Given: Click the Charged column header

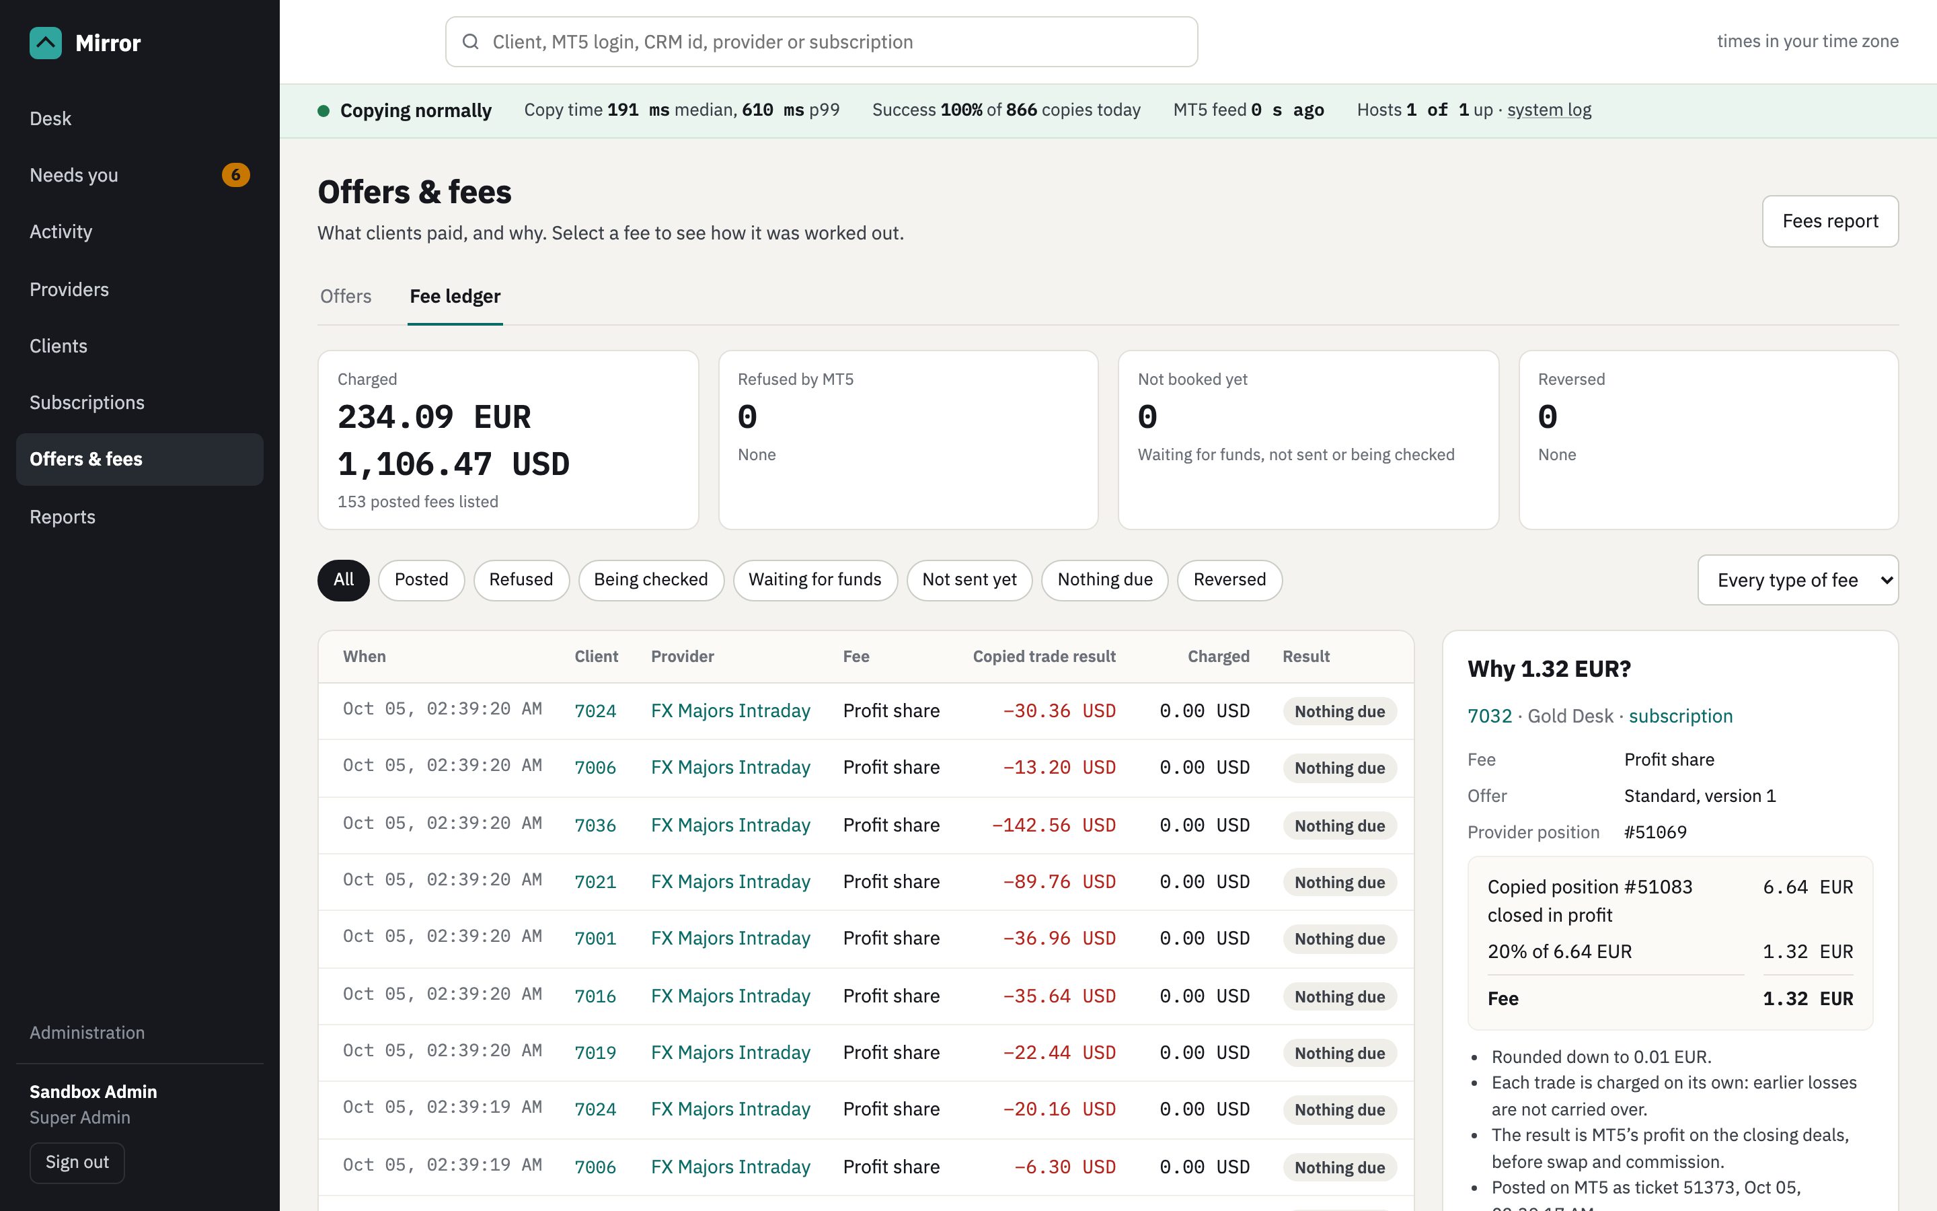Looking at the screenshot, I should click(1218, 657).
